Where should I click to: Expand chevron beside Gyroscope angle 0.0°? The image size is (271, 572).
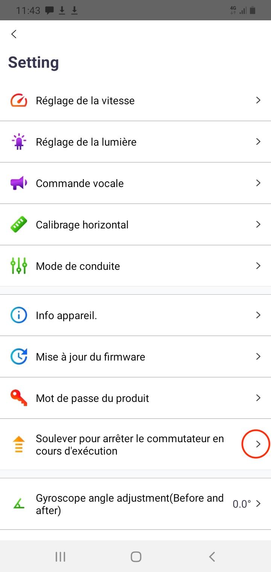[258, 504]
